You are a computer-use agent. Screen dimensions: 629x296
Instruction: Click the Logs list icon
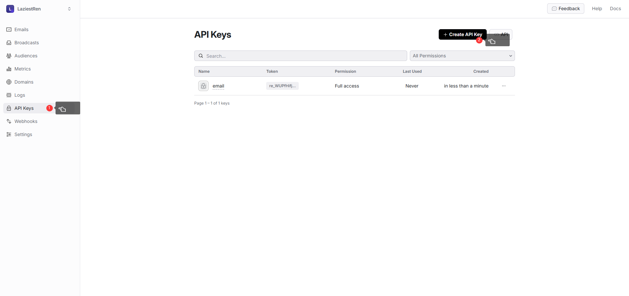[x=9, y=95]
